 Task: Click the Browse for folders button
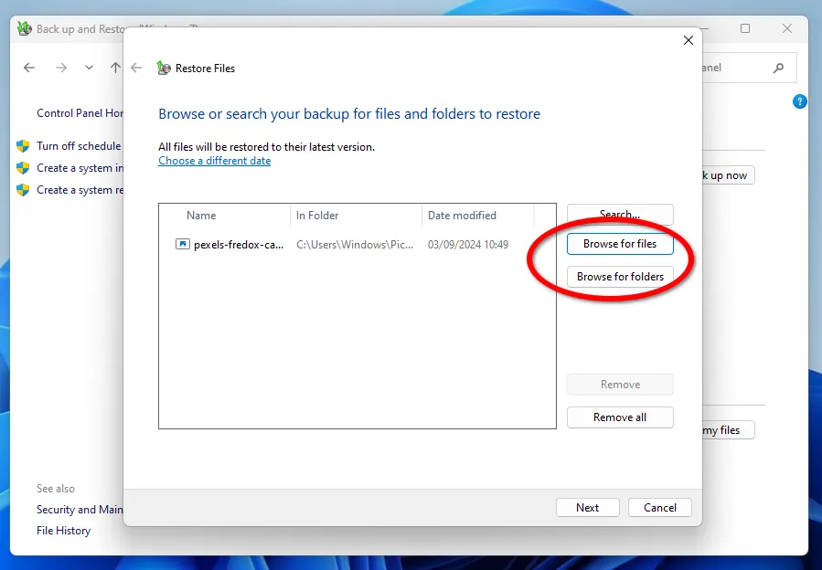pyautogui.click(x=620, y=277)
